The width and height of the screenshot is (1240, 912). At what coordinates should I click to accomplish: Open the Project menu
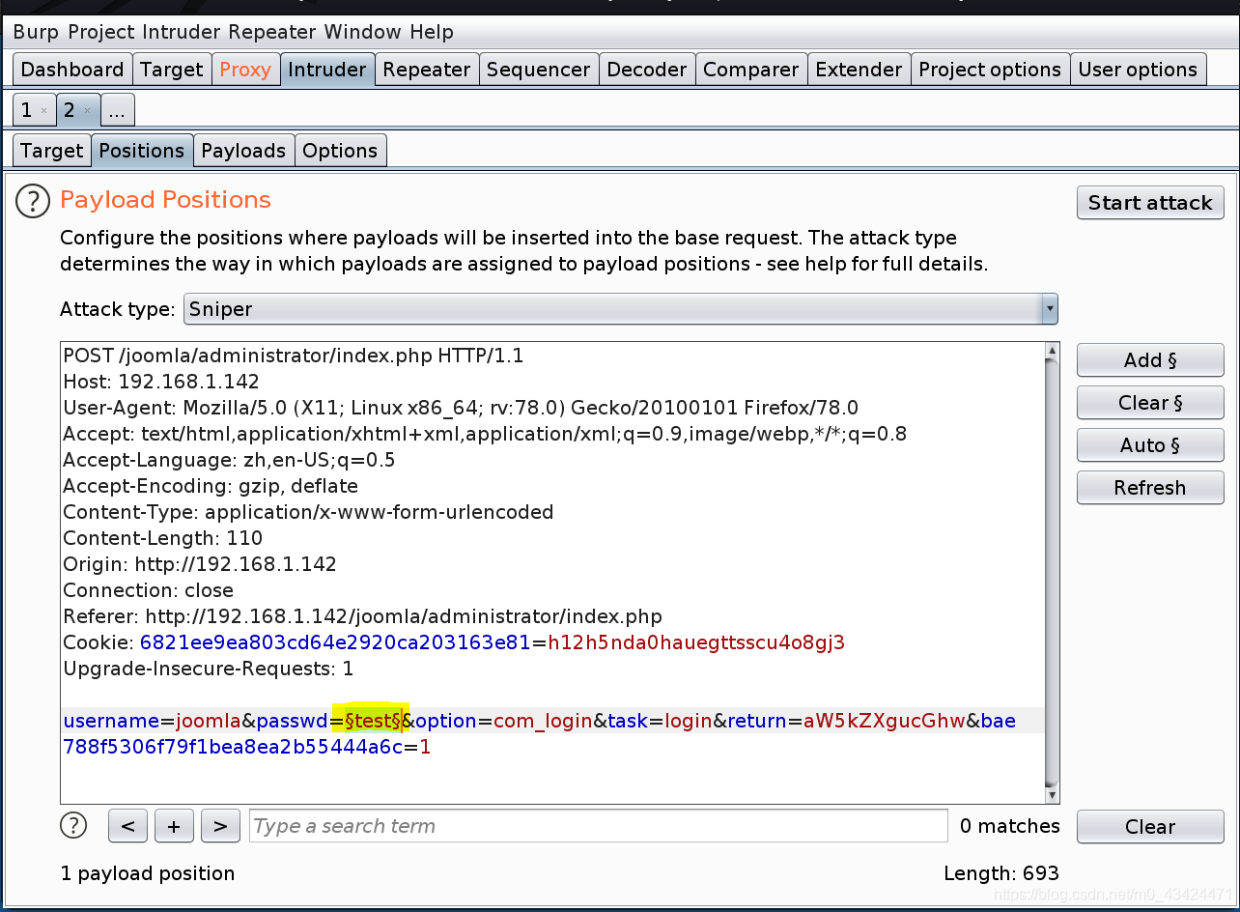101,32
